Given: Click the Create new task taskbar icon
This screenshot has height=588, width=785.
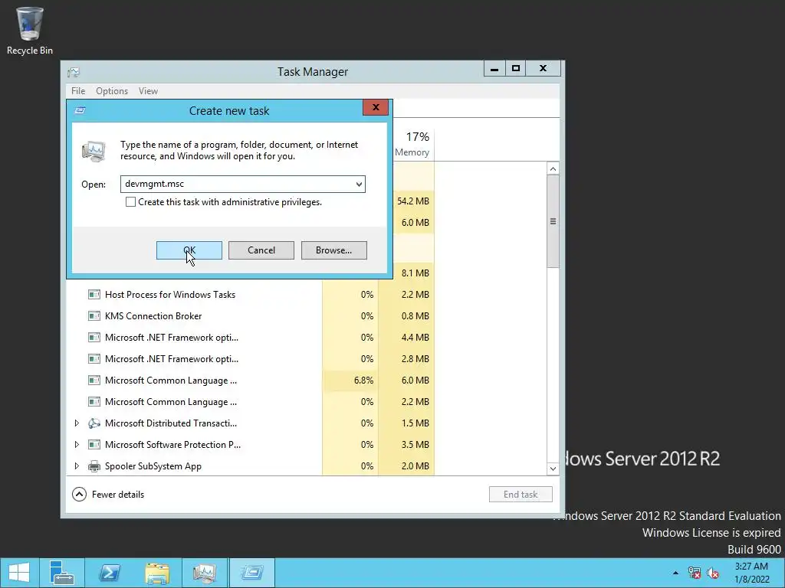Looking at the screenshot, I should click(x=251, y=573).
